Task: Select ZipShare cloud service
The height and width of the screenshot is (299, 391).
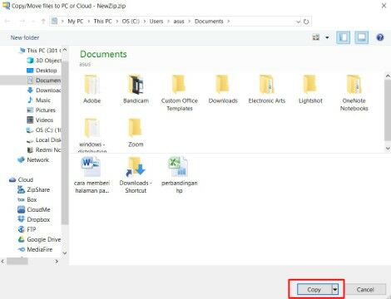Action: click(34, 190)
